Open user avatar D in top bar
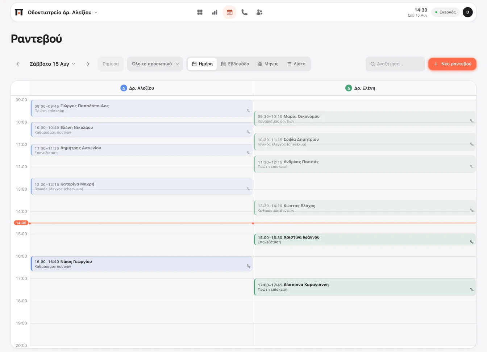The height and width of the screenshot is (352, 487). tap(468, 12)
